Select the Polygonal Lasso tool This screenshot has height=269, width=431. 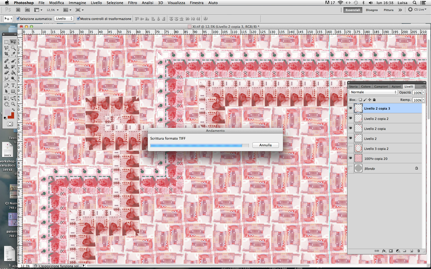pos(6,48)
